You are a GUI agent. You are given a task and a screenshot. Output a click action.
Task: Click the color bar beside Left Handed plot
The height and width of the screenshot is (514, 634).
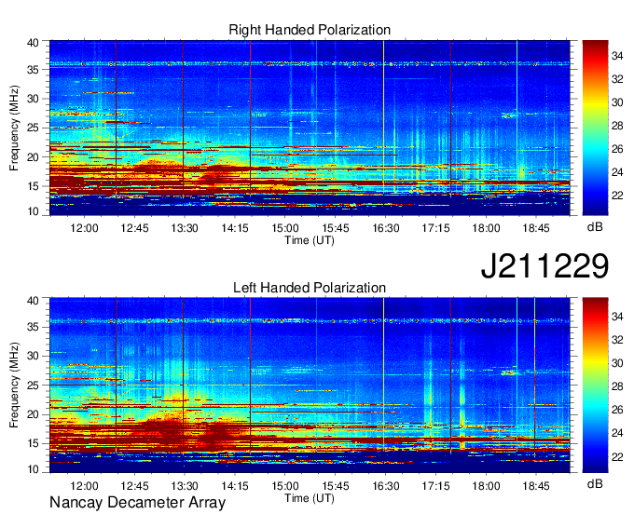point(595,385)
